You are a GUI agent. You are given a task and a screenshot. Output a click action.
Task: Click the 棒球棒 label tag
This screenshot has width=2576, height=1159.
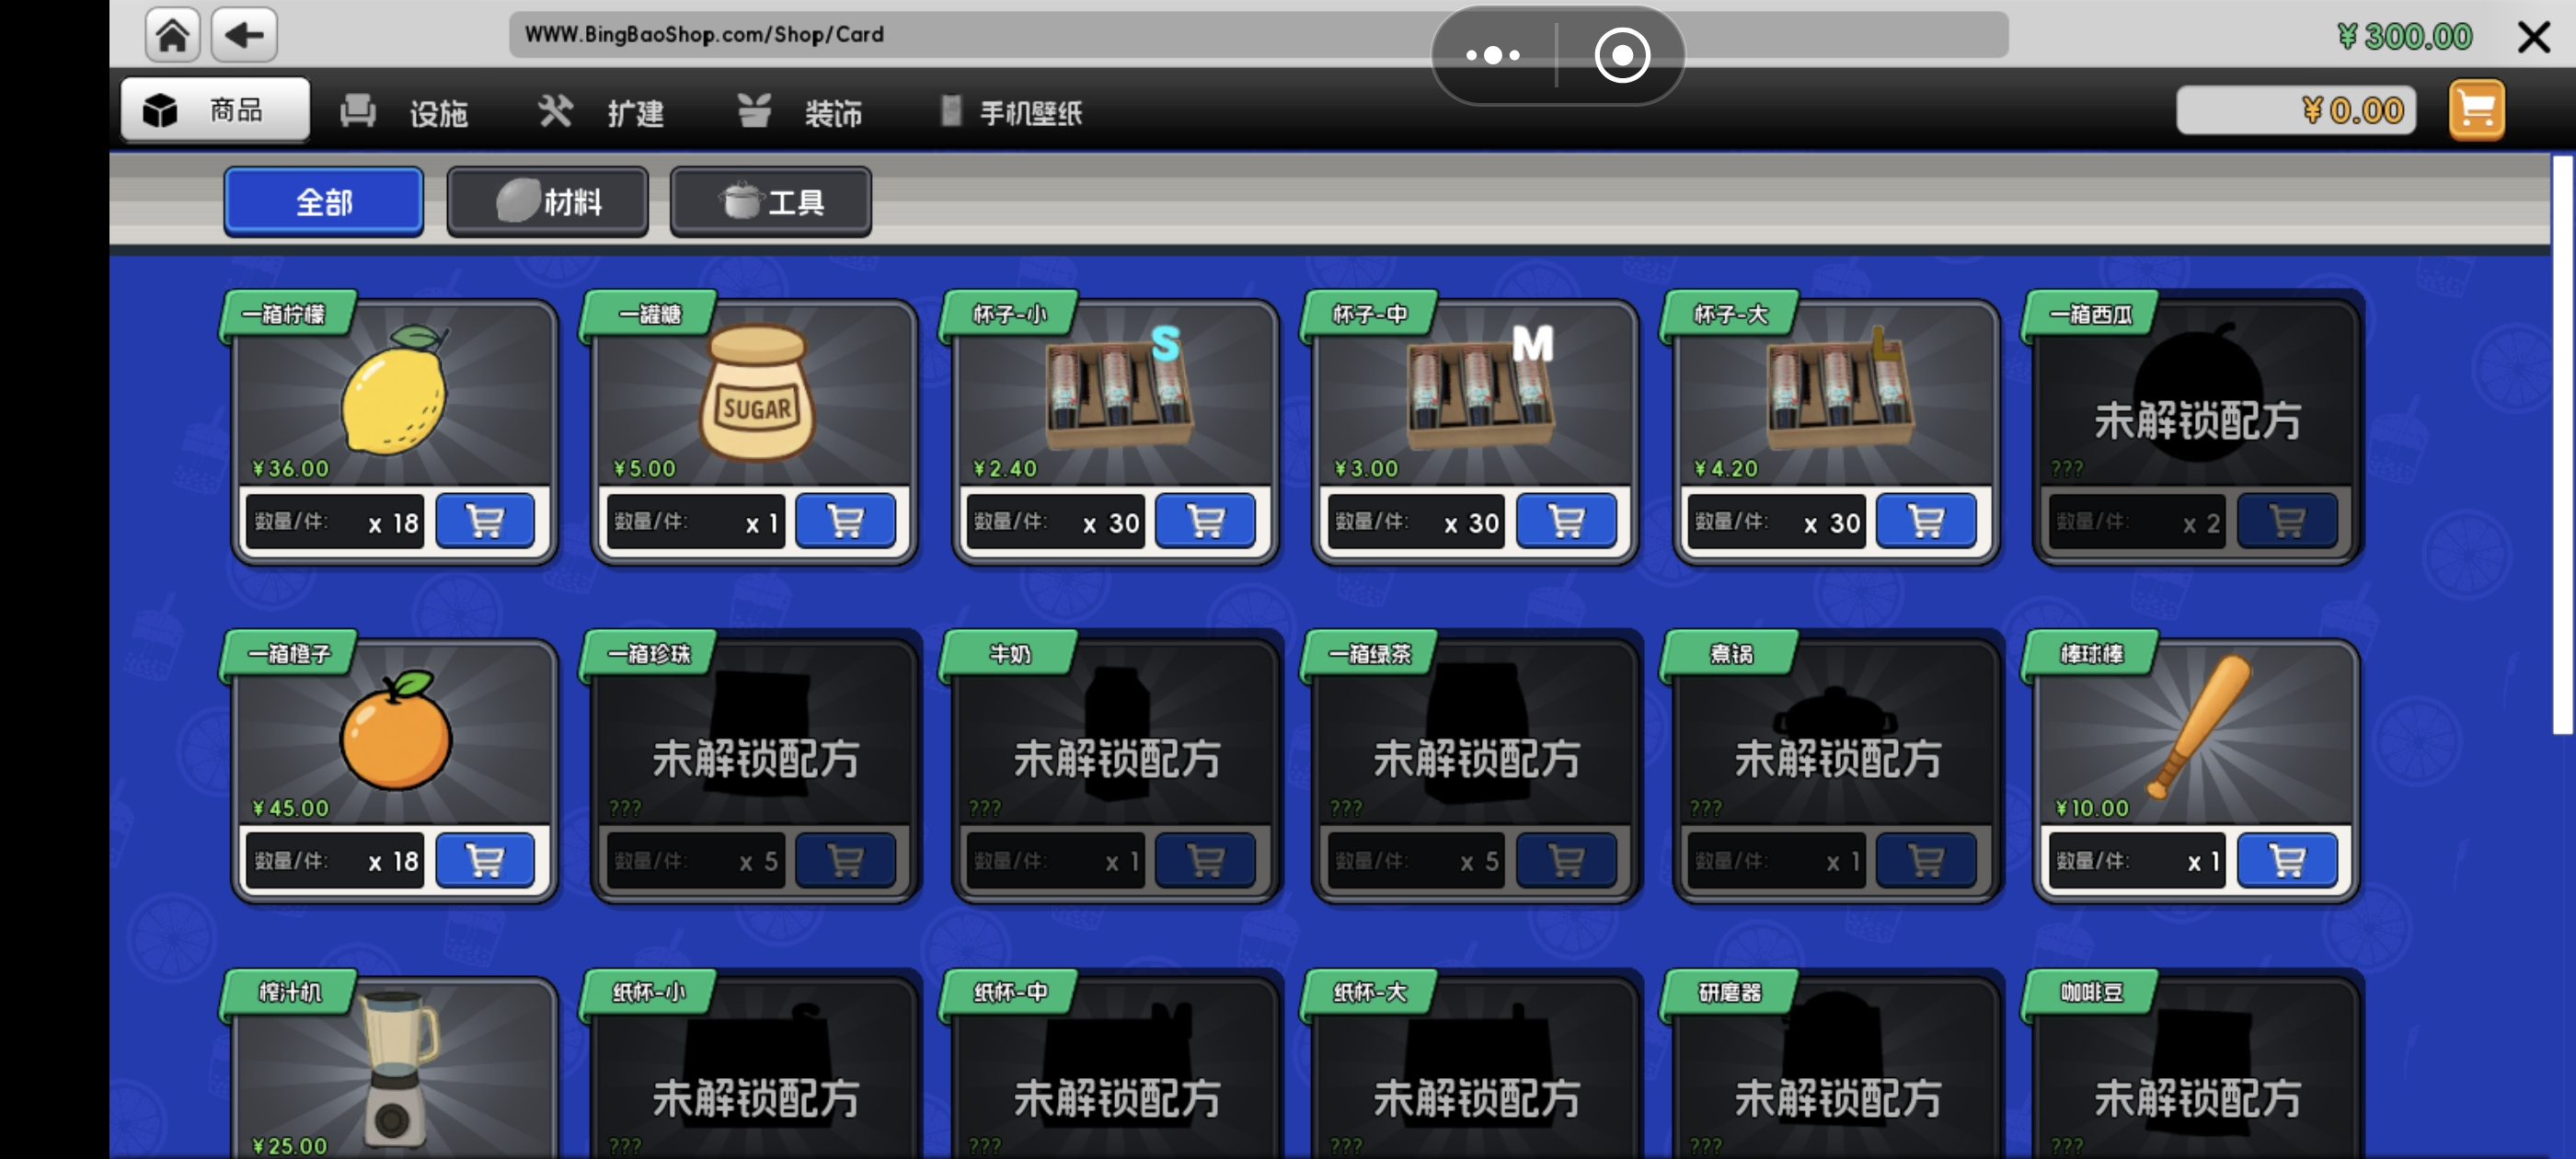(2090, 654)
